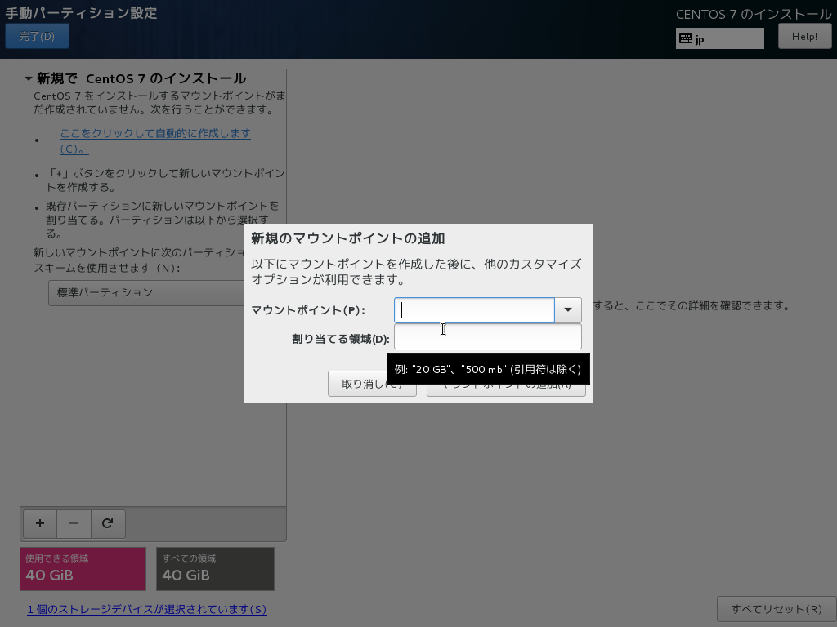
Task: Open the マウントポイント dropdown arrow
Action: point(568,310)
